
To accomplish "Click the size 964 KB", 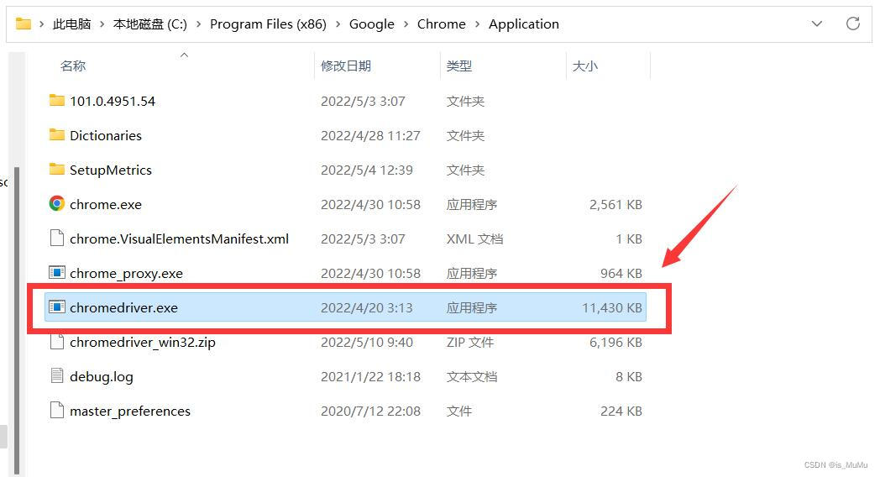I will [621, 273].
